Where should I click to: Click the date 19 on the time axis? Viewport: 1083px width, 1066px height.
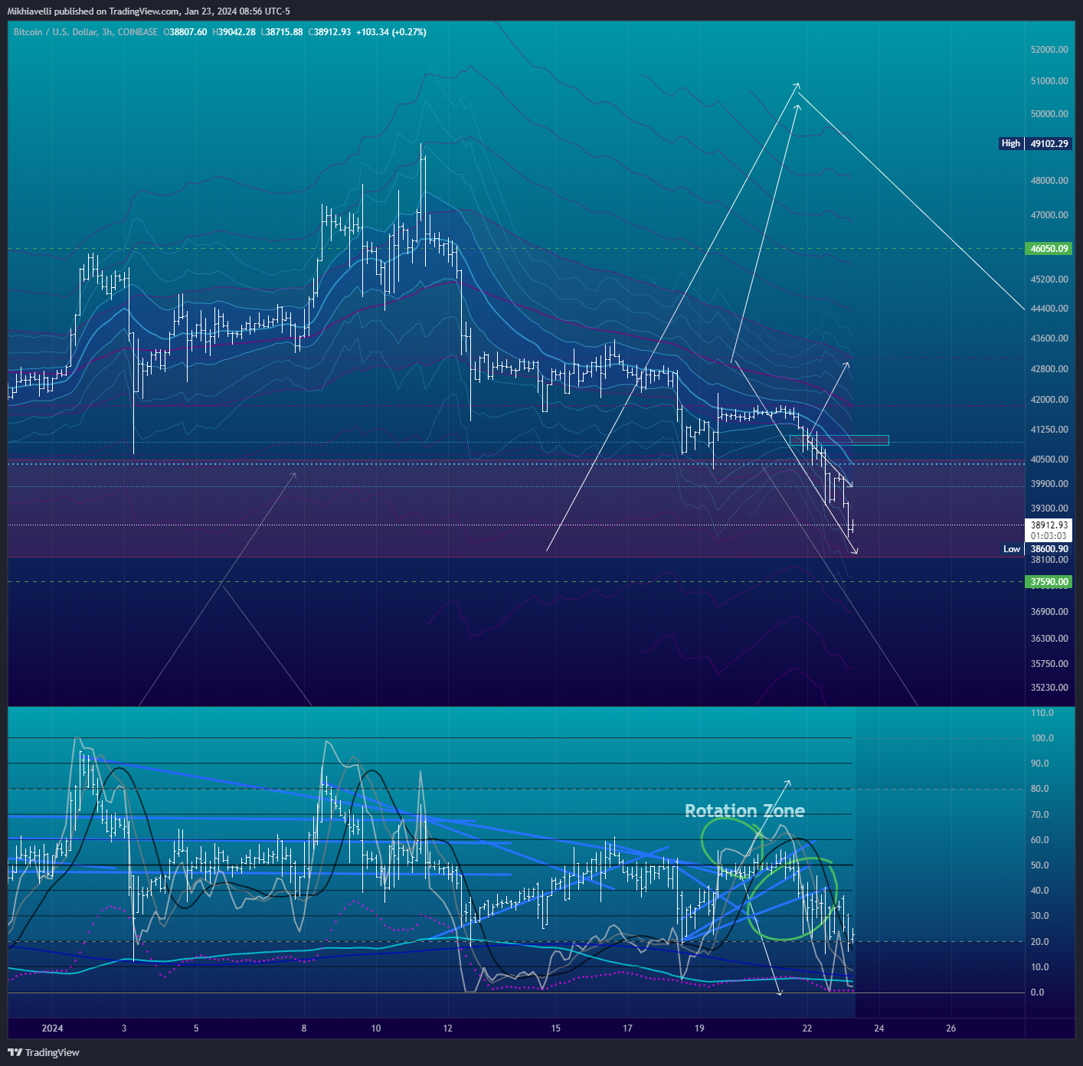coord(699,1028)
